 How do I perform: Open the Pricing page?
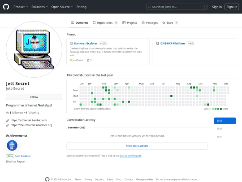coord(81,7)
